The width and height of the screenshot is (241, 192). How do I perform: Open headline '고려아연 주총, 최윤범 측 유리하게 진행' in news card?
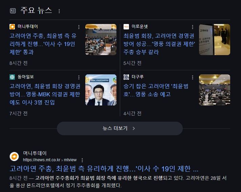click(43, 44)
